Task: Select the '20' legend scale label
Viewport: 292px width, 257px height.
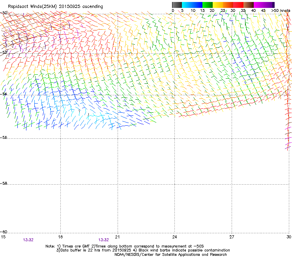Action: (212, 11)
